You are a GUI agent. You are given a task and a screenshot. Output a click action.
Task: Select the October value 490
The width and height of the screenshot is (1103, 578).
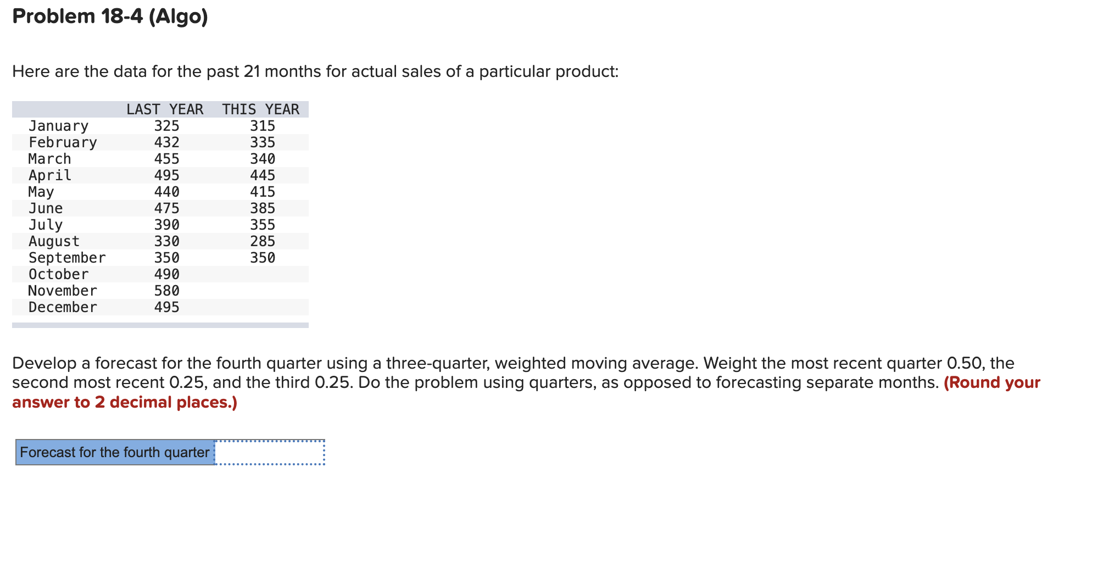tap(167, 274)
